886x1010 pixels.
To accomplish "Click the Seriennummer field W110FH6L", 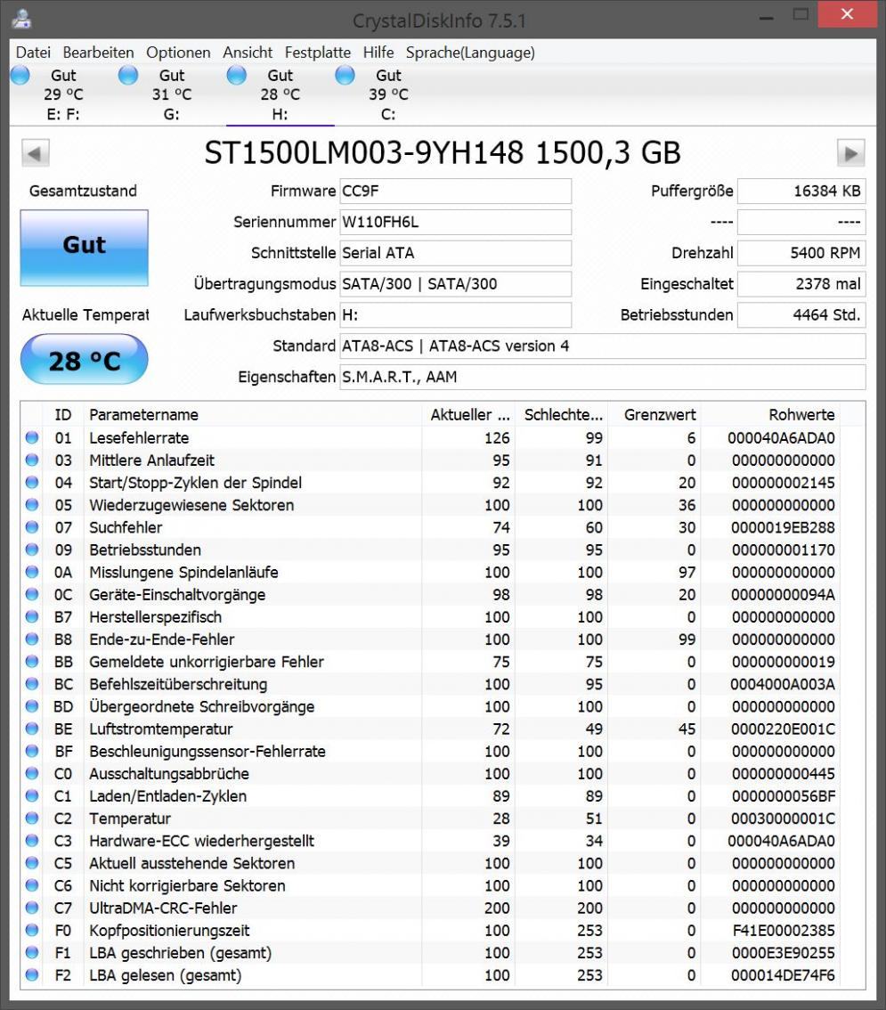I will (x=455, y=223).
